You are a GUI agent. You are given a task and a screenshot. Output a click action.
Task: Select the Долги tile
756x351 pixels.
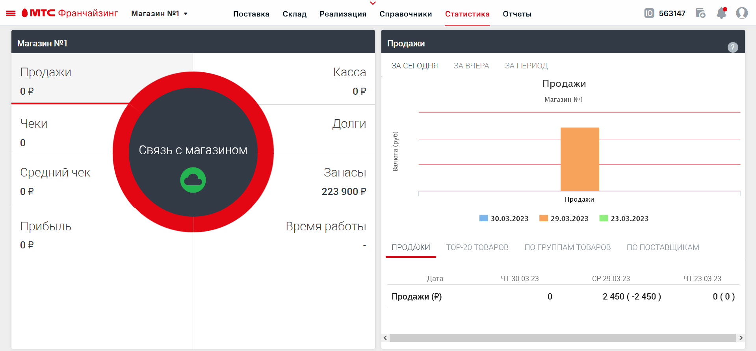[324, 129]
